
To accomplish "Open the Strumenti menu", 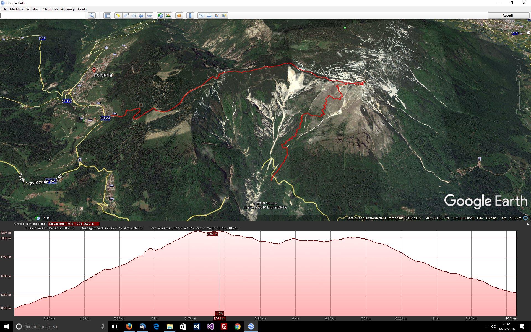I will [x=50, y=9].
